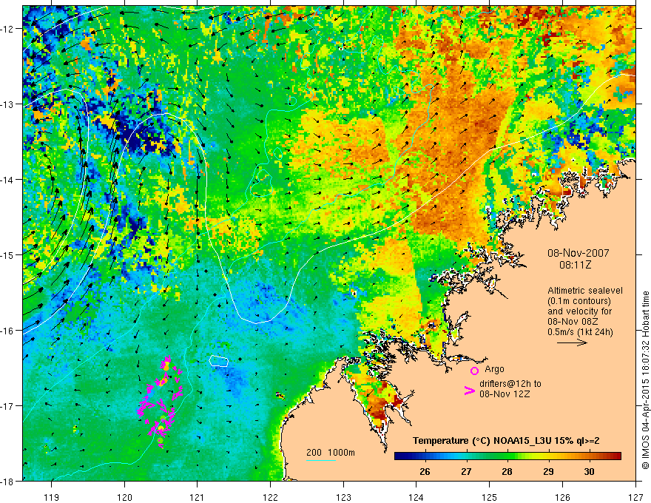Click the colorbar tick label '26'
This screenshot has height=503, width=651.
425,472
